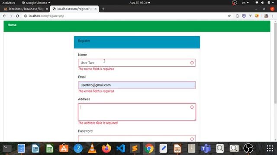Launch VLC media player from dock

[92, 149]
